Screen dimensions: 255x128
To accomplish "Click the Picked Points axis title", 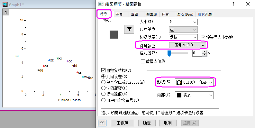I will pos(69,100).
